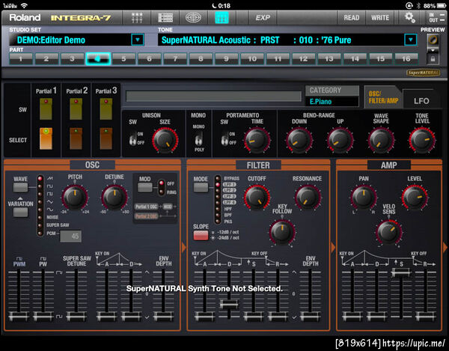The width and height of the screenshot is (449, 351).
Task: Click the LPF1 filter mode label
Action: (230, 184)
